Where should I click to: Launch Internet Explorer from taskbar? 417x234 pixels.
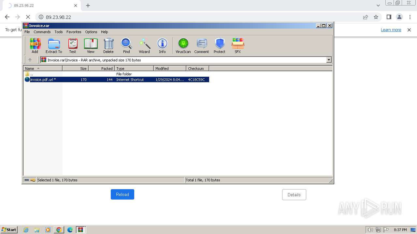coord(26,230)
